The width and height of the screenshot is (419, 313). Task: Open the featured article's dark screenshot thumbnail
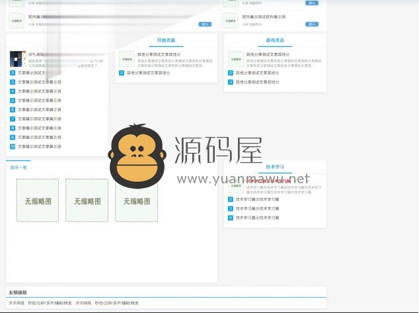tap(18, 59)
